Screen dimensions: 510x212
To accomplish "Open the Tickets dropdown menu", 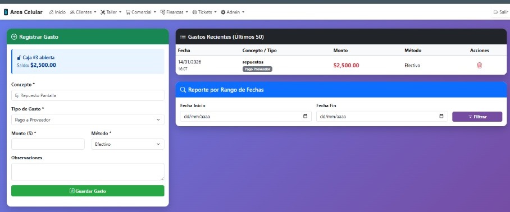I will [x=204, y=12].
